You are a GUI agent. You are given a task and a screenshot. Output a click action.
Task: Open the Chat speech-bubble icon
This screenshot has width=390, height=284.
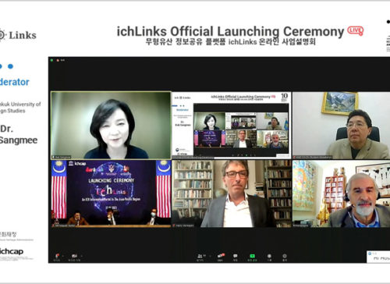(x=236, y=256)
